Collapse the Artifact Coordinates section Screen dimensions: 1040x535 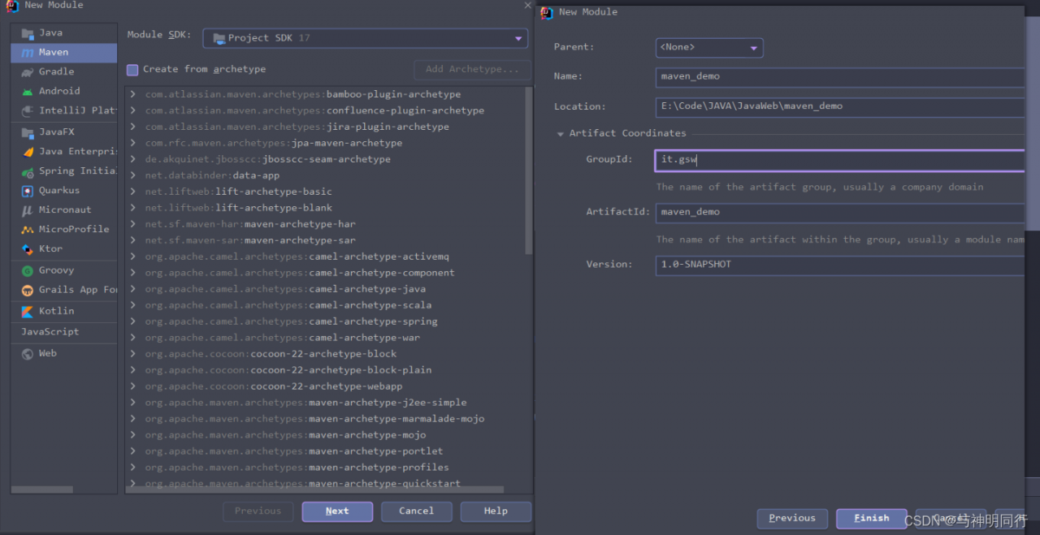coord(560,134)
